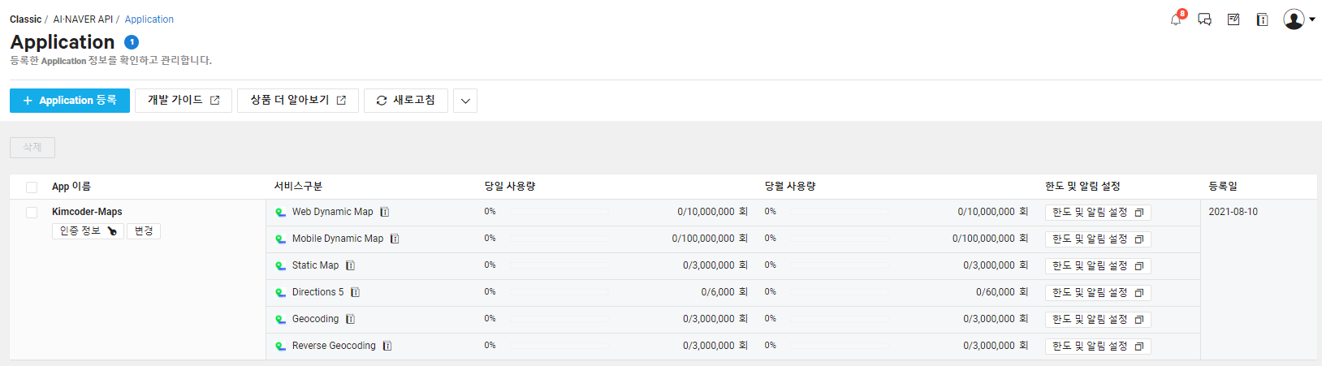Open 한도 및 알림 설정 for Reverse Geocoding
The width and height of the screenshot is (1322, 366).
1098,347
